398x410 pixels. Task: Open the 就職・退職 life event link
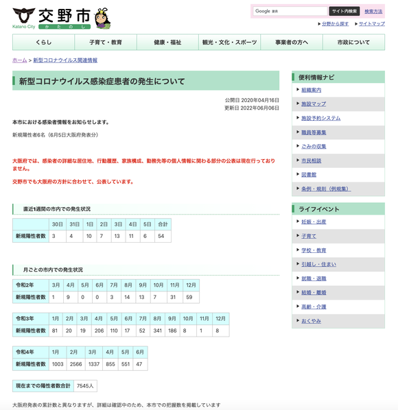314,278
